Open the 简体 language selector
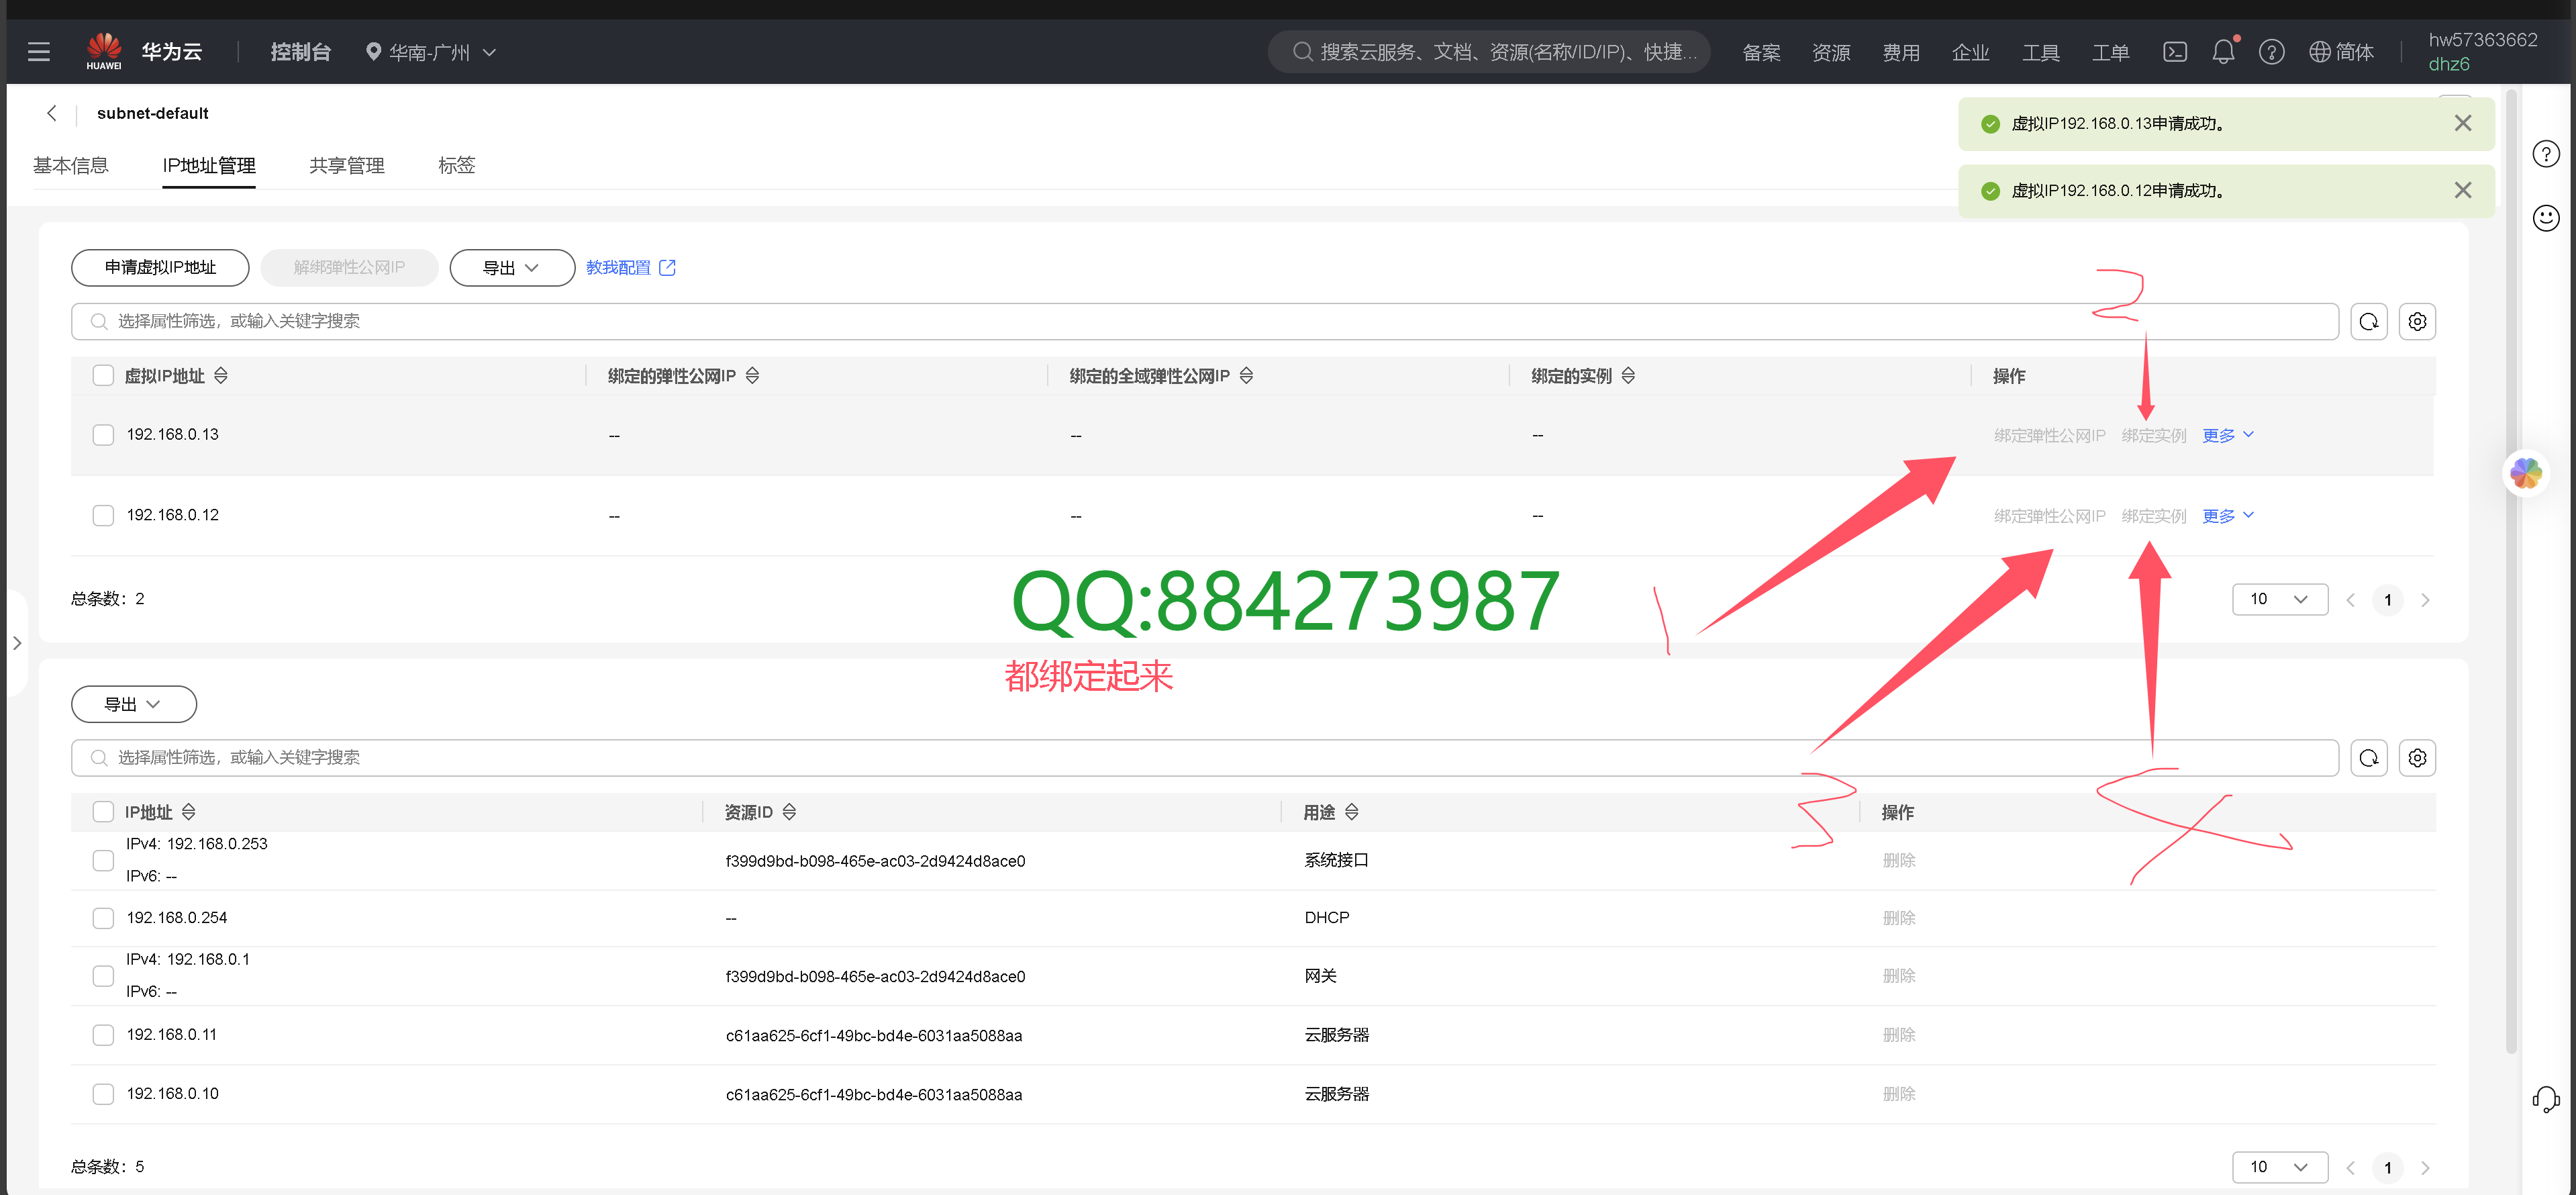2576x1195 pixels. pyautogui.click(x=2341, y=52)
